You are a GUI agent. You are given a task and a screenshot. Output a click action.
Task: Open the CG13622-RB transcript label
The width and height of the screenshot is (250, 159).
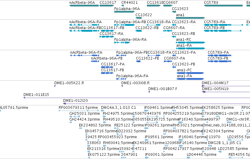pos(147,28)
